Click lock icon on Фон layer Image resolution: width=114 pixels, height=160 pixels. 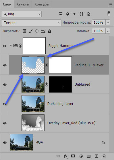coord(103,142)
